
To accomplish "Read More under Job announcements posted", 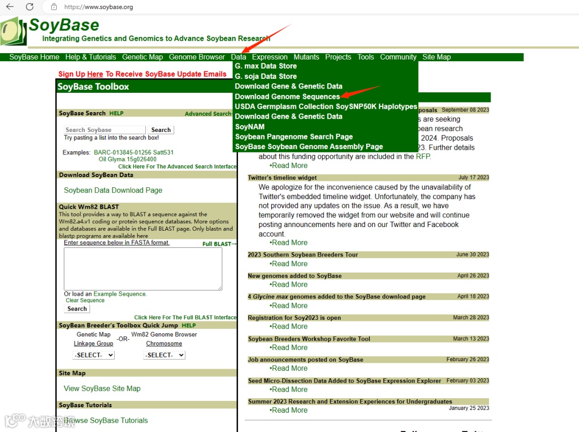I will pyautogui.click(x=289, y=369).
